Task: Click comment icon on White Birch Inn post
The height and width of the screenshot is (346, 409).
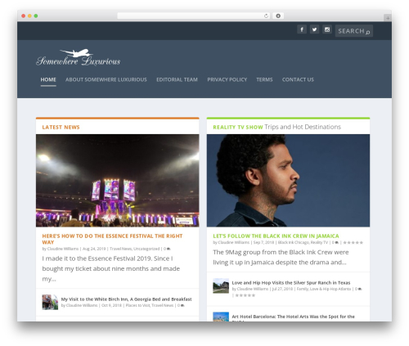Action: click(182, 305)
